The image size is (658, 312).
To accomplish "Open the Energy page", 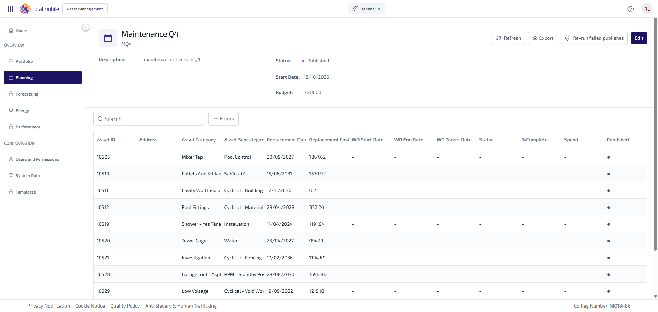I will [x=22, y=111].
